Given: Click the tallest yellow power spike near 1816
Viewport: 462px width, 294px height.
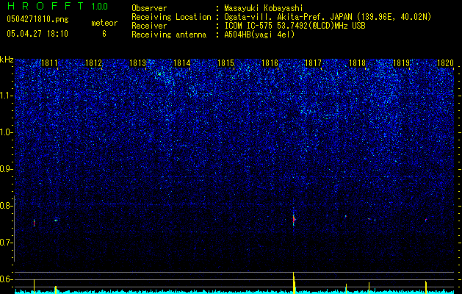Looking at the screenshot, I should click(294, 282).
